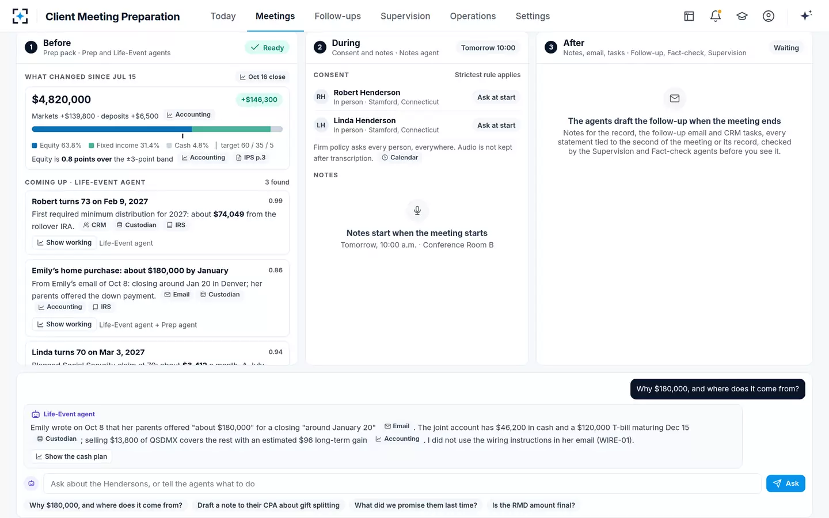The width and height of the screenshot is (829, 518).
Task: Open the Calendar source chip under Consent
Action: [x=400, y=158]
